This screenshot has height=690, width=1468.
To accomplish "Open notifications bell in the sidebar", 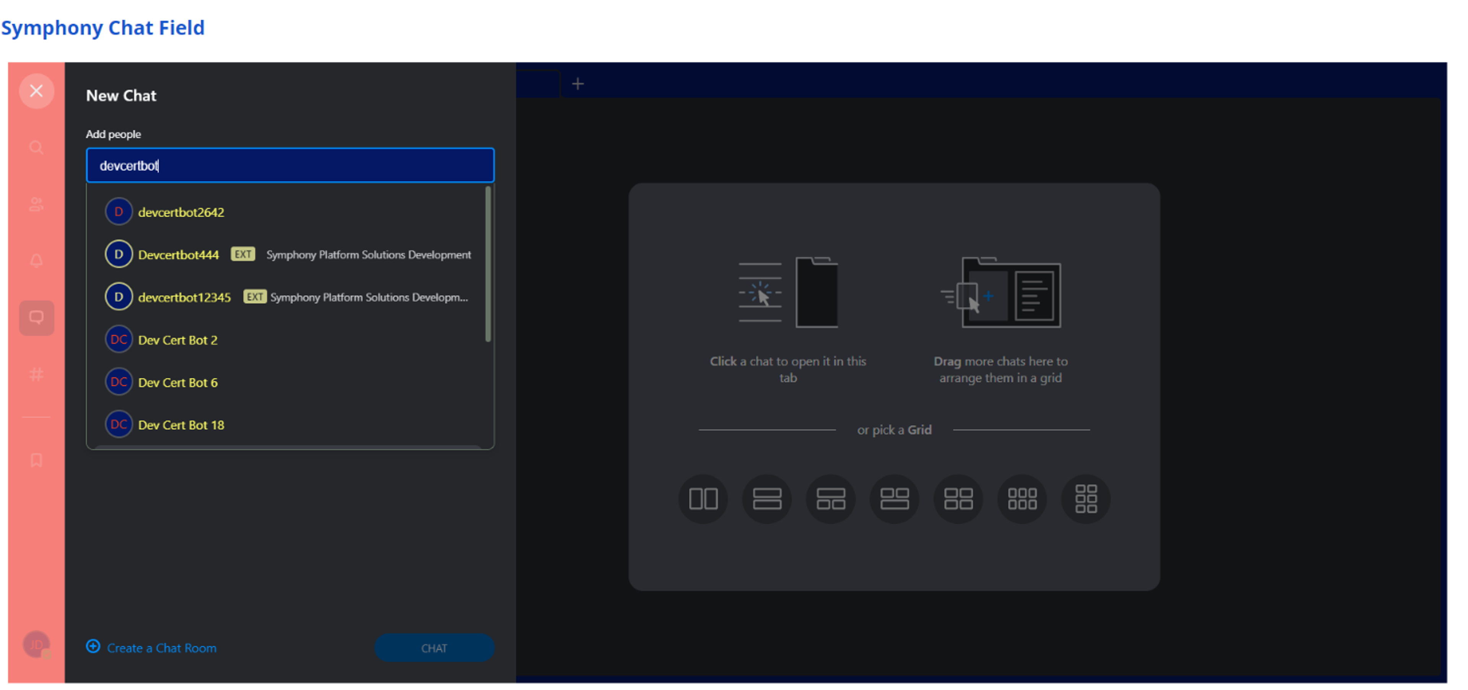I will point(36,261).
